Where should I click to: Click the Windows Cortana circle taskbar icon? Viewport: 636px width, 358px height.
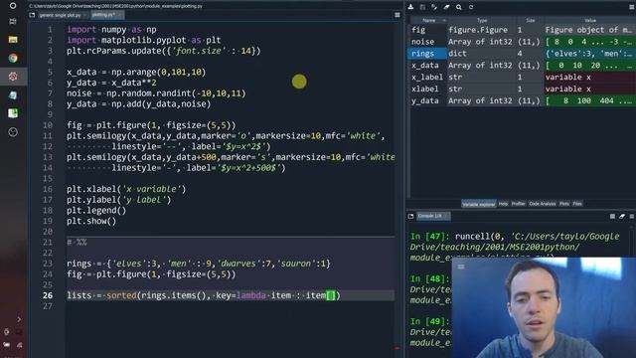click(13, 6)
